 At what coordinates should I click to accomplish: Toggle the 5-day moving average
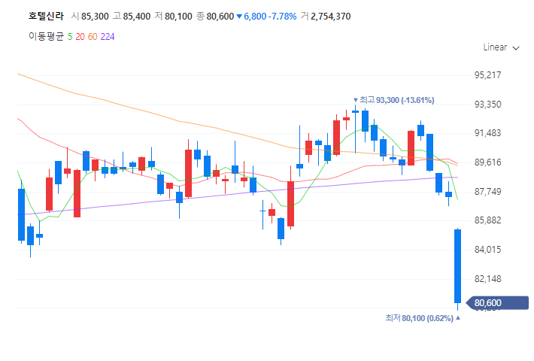click(70, 36)
